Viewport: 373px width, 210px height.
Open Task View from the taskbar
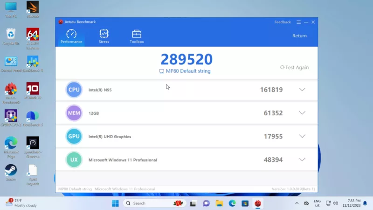193,203
